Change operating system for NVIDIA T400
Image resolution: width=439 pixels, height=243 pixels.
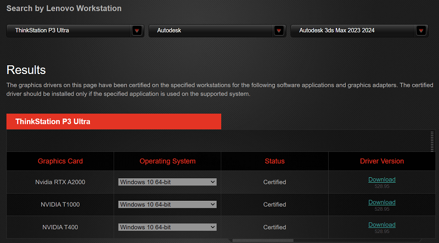[x=167, y=227]
